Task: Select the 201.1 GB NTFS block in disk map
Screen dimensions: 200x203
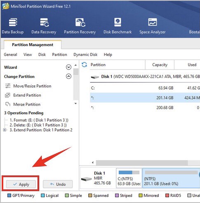Action: click(x=171, y=178)
